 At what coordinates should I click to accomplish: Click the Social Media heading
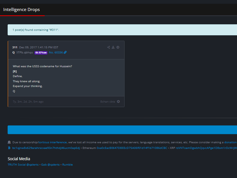pos(19,159)
